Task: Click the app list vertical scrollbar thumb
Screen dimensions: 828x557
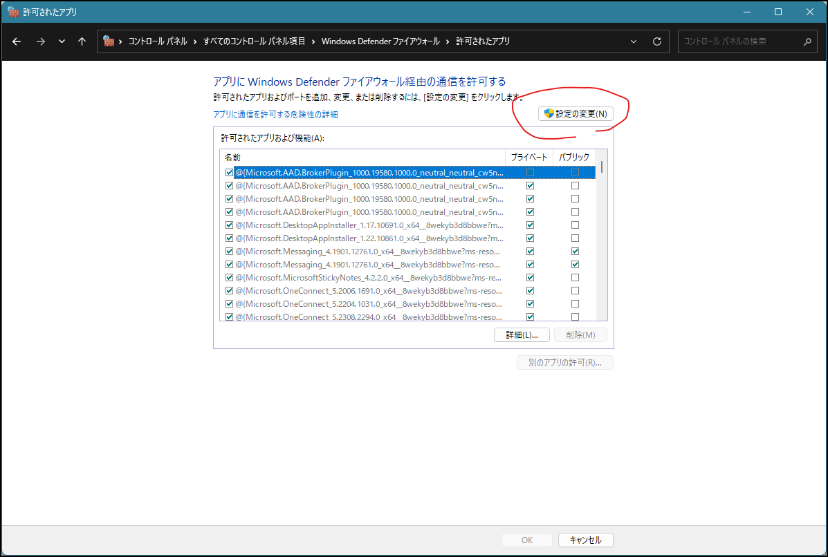Action: click(x=602, y=167)
